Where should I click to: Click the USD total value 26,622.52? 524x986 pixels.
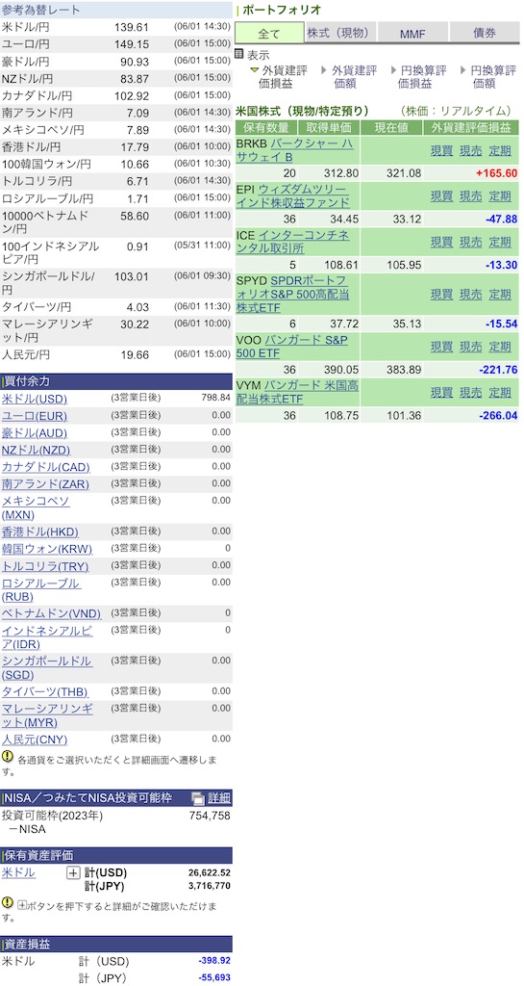(209, 872)
